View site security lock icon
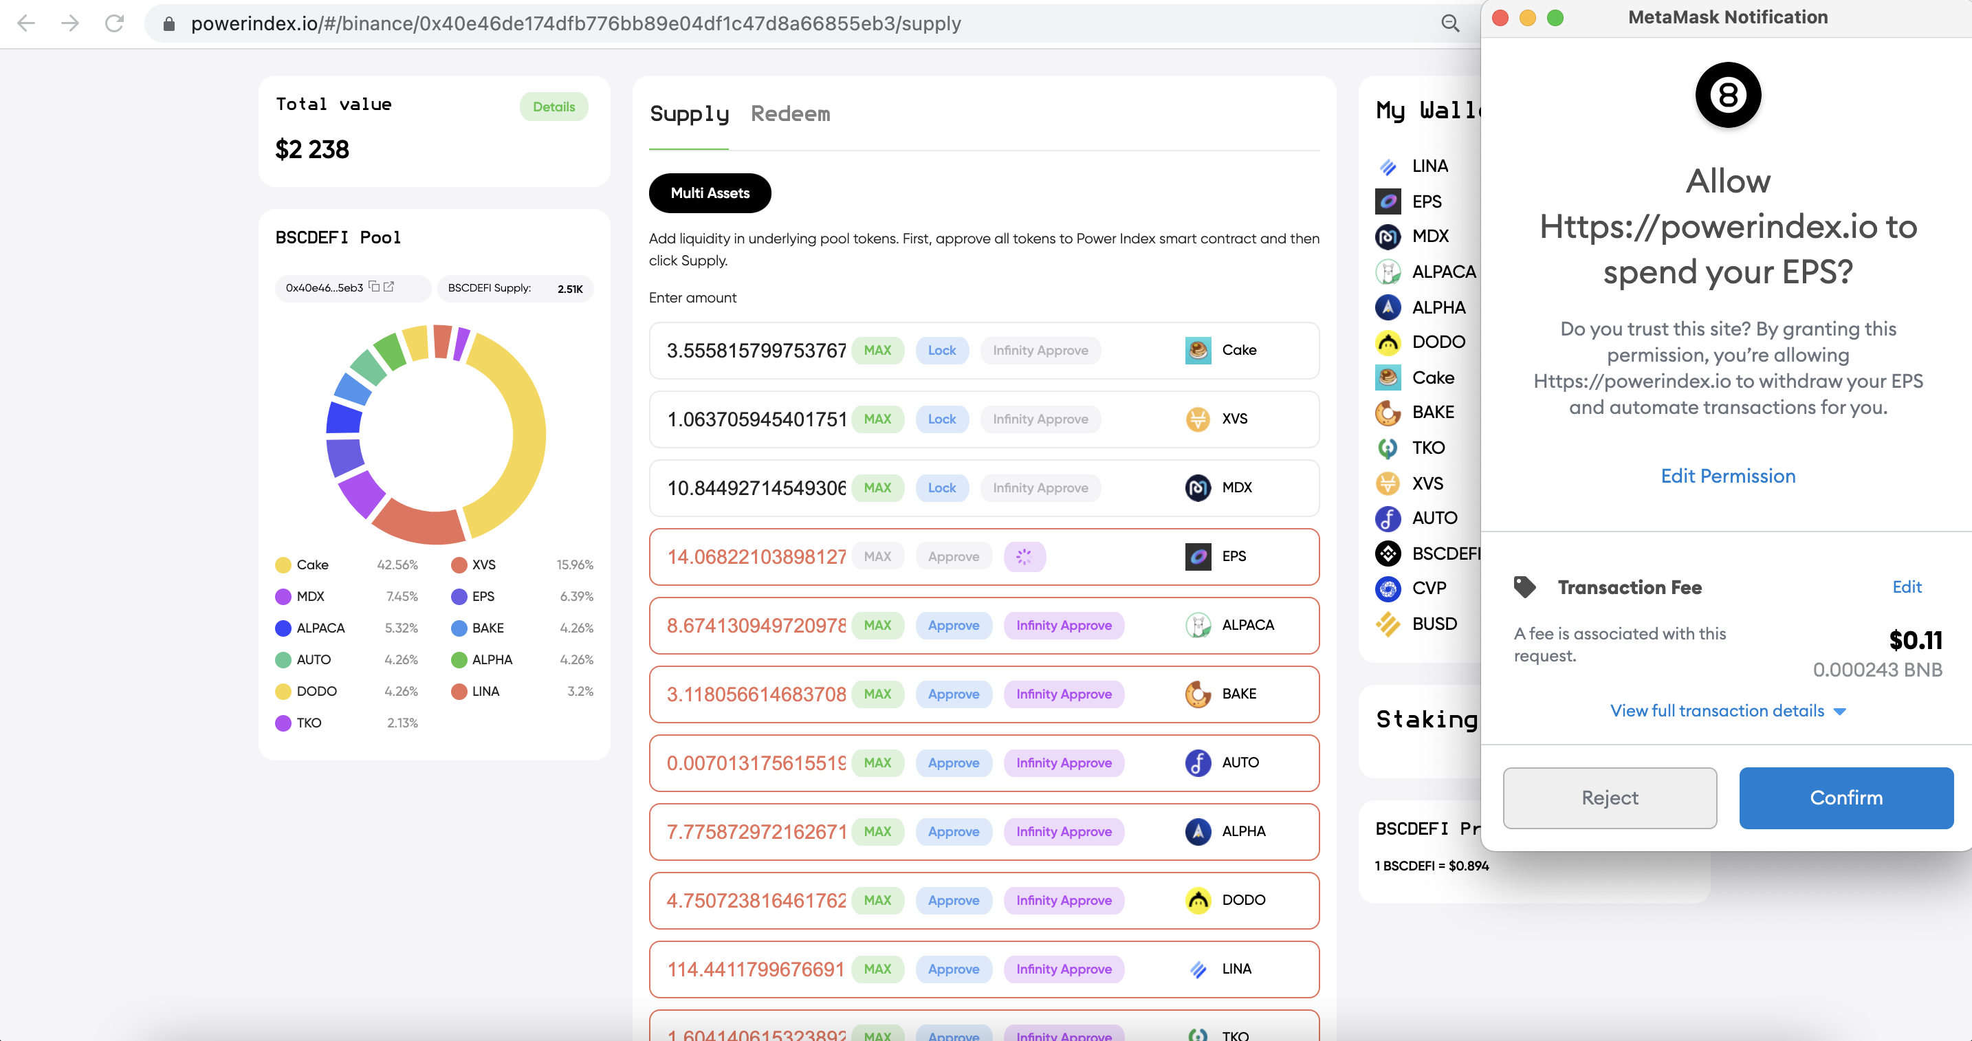 (x=169, y=24)
